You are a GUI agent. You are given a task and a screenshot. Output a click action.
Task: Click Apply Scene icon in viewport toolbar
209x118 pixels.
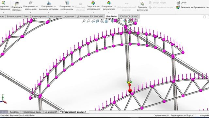[x=130, y=21]
